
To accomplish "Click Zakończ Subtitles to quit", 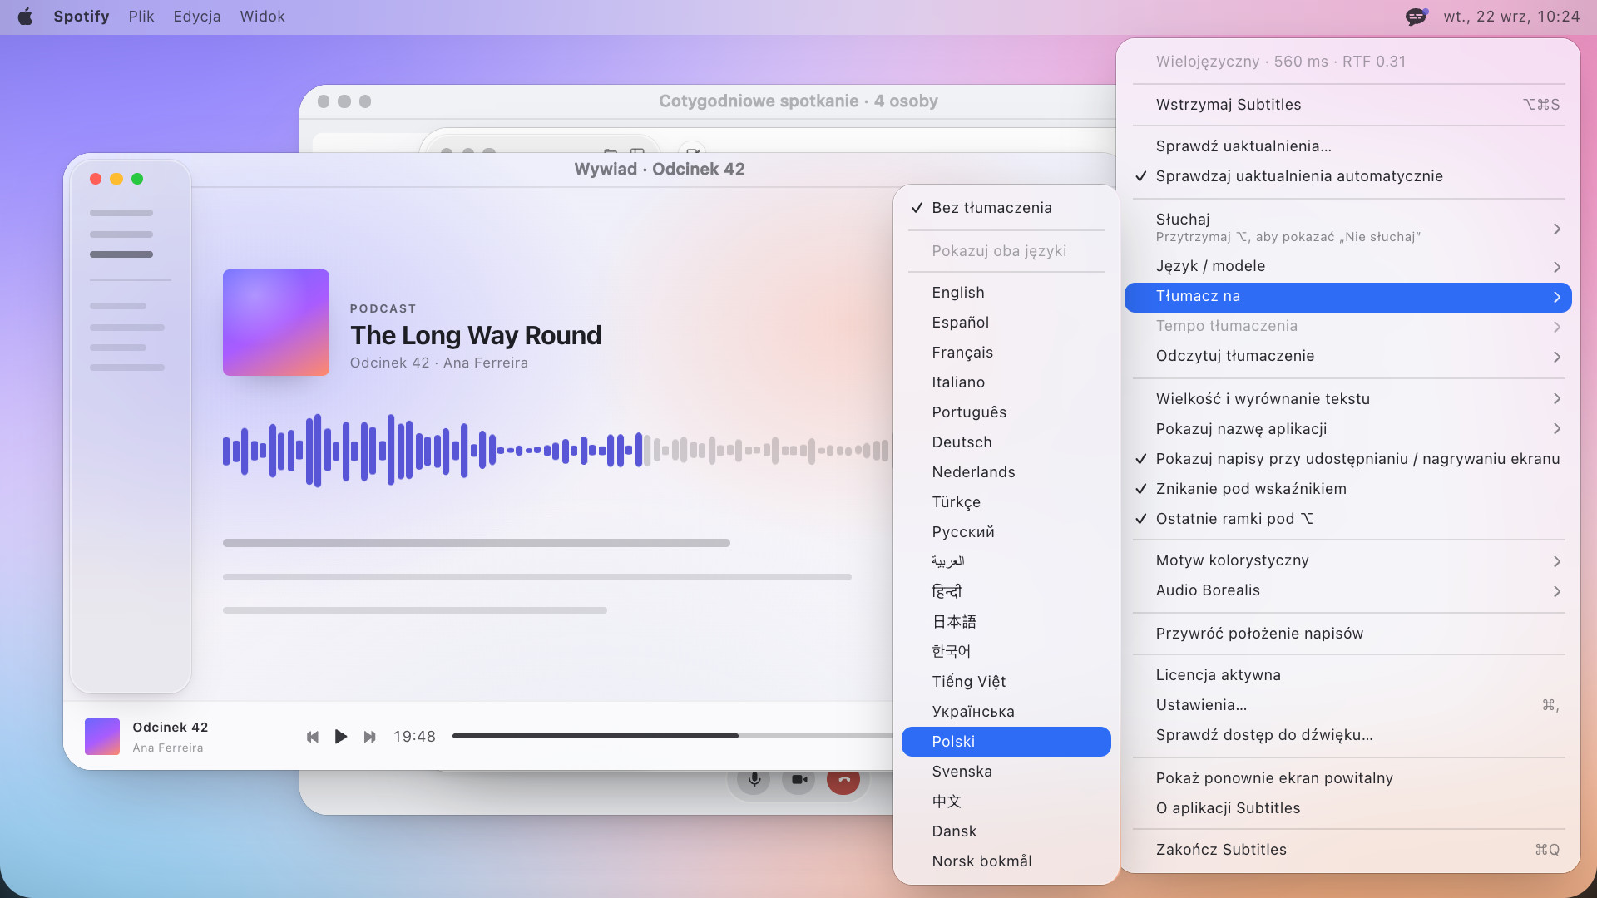I will tap(1347, 850).
